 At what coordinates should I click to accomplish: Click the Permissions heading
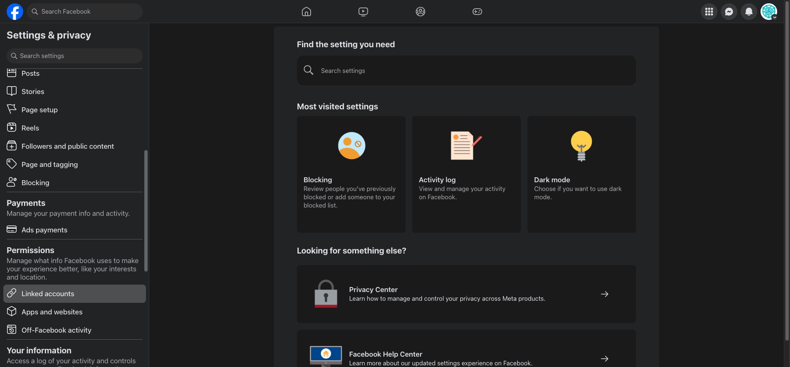tap(30, 250)
